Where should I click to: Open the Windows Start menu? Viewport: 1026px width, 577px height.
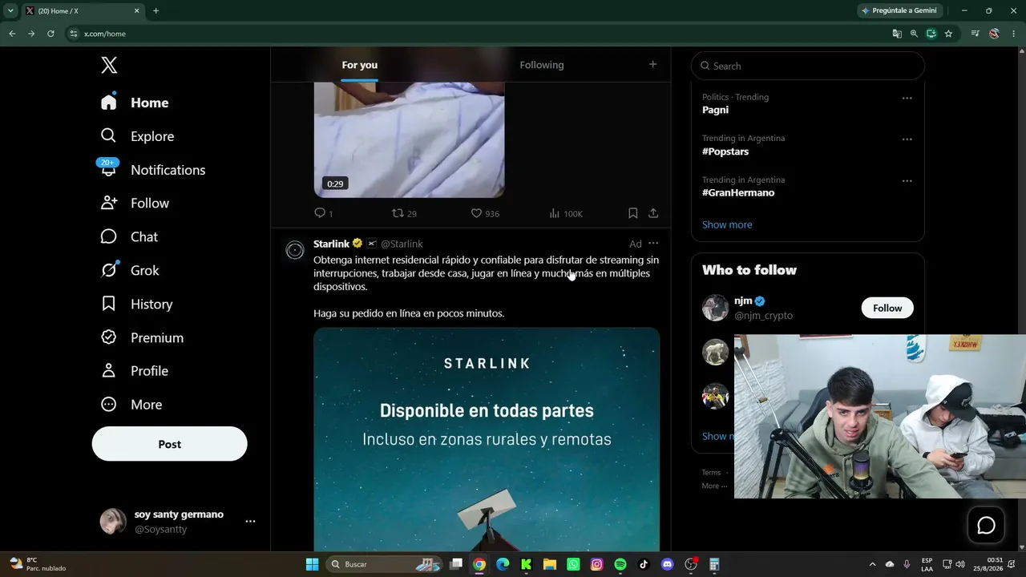[312, 564]
